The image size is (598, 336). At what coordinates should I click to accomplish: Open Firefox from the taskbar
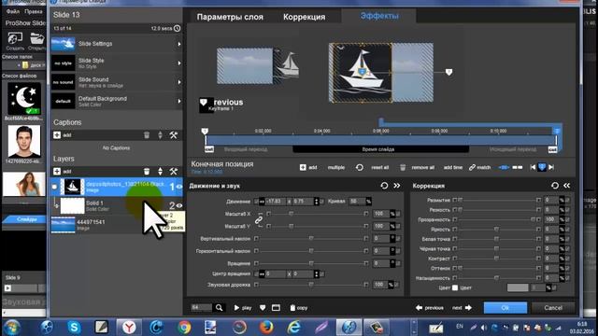266,328
